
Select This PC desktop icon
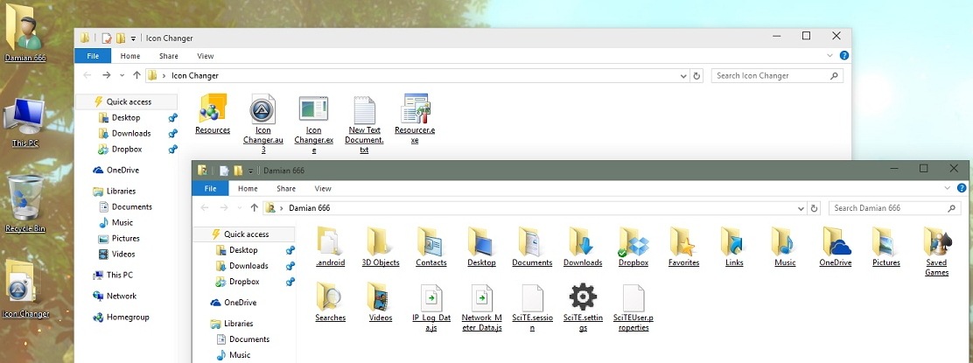pyautogui.click(x=24, y=122)
